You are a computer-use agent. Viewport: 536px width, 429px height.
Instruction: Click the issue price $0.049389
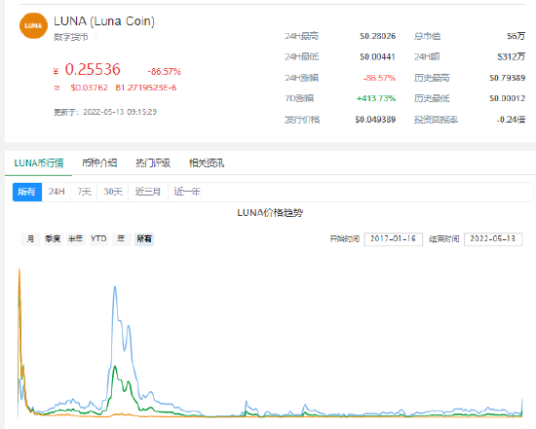(x=375, y=120)
